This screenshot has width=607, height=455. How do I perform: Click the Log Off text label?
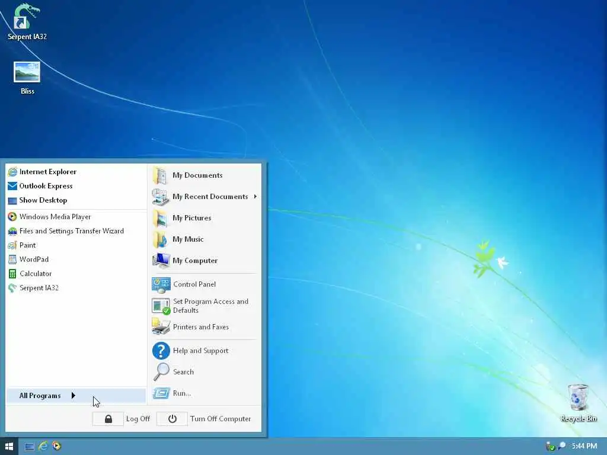138,419
